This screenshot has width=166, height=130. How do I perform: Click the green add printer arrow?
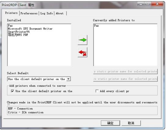tap(82, 40)
